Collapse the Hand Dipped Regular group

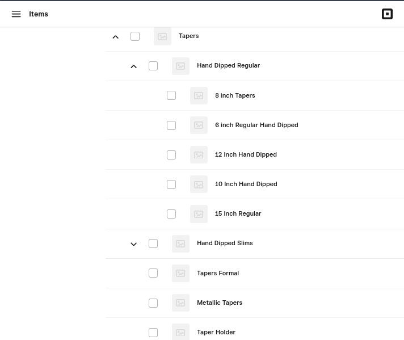click(x=134, y=66)
